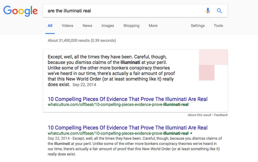Go to the Images tab
Viewport: 258px width, 162px height.
tap(108, 26)
